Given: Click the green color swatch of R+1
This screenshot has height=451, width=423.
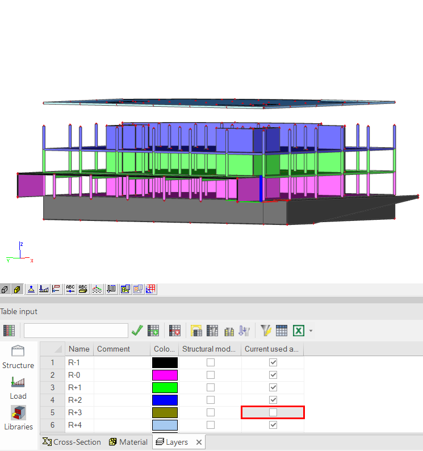Looking at the screenshot, I should pos(165,387).
